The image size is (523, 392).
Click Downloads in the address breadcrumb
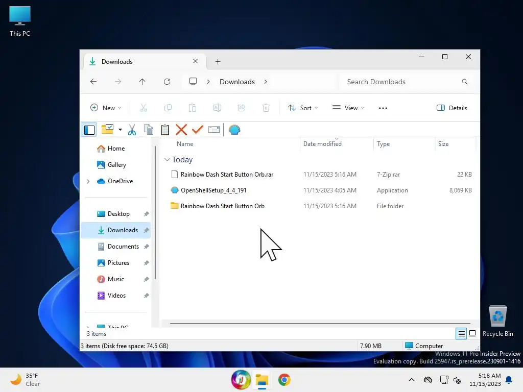tap(237, 82)
